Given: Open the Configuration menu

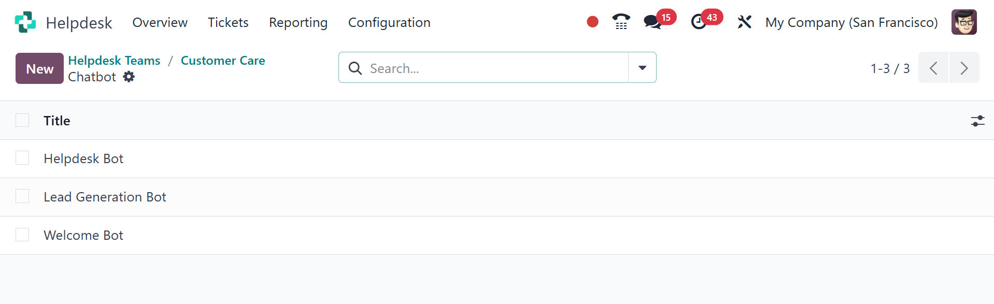Looking at the screenshot, I should [389, 22].
